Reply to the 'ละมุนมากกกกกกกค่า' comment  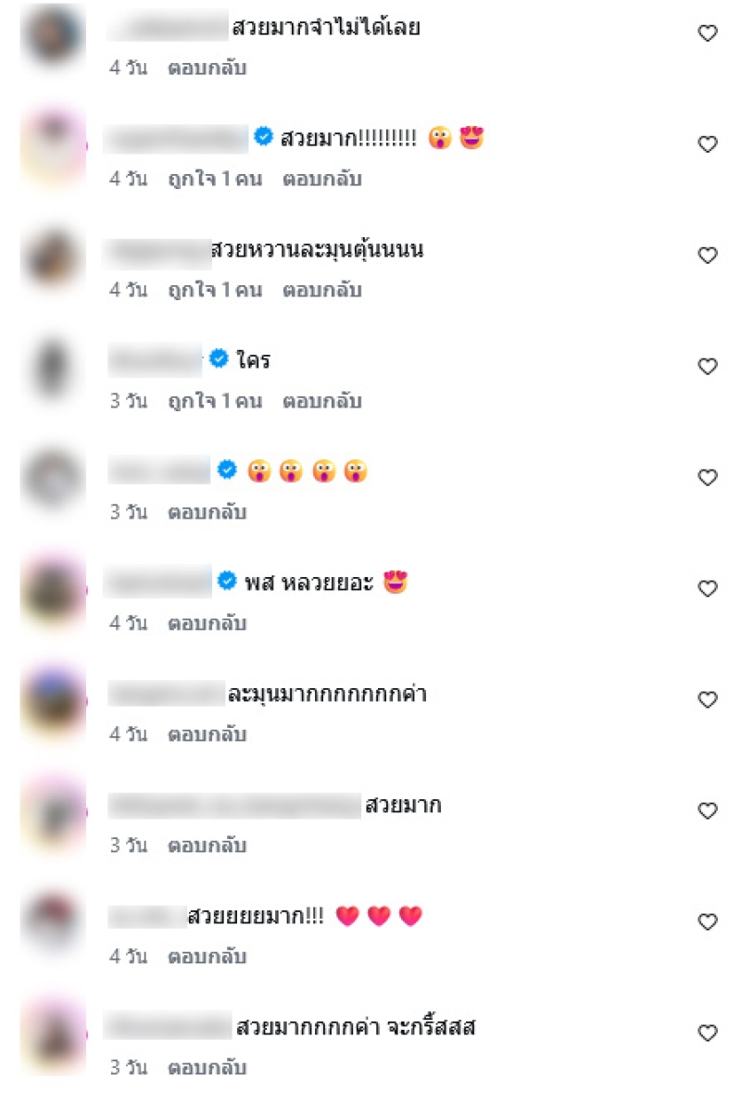point(207,734)
